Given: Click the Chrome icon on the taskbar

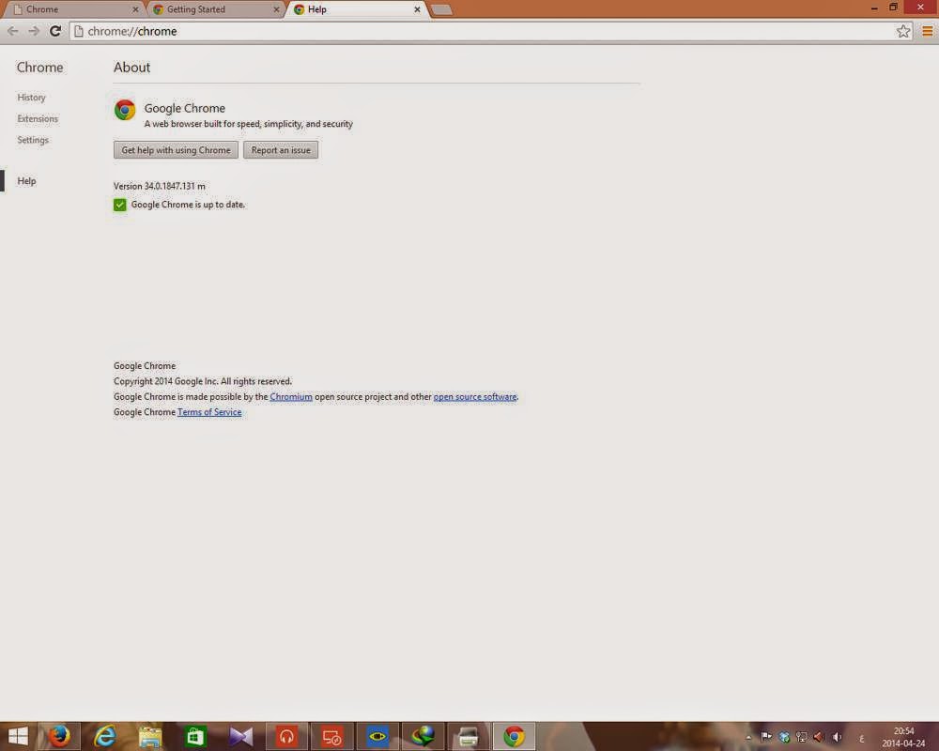Looking at the screenshot, I should tap(514, 736).
